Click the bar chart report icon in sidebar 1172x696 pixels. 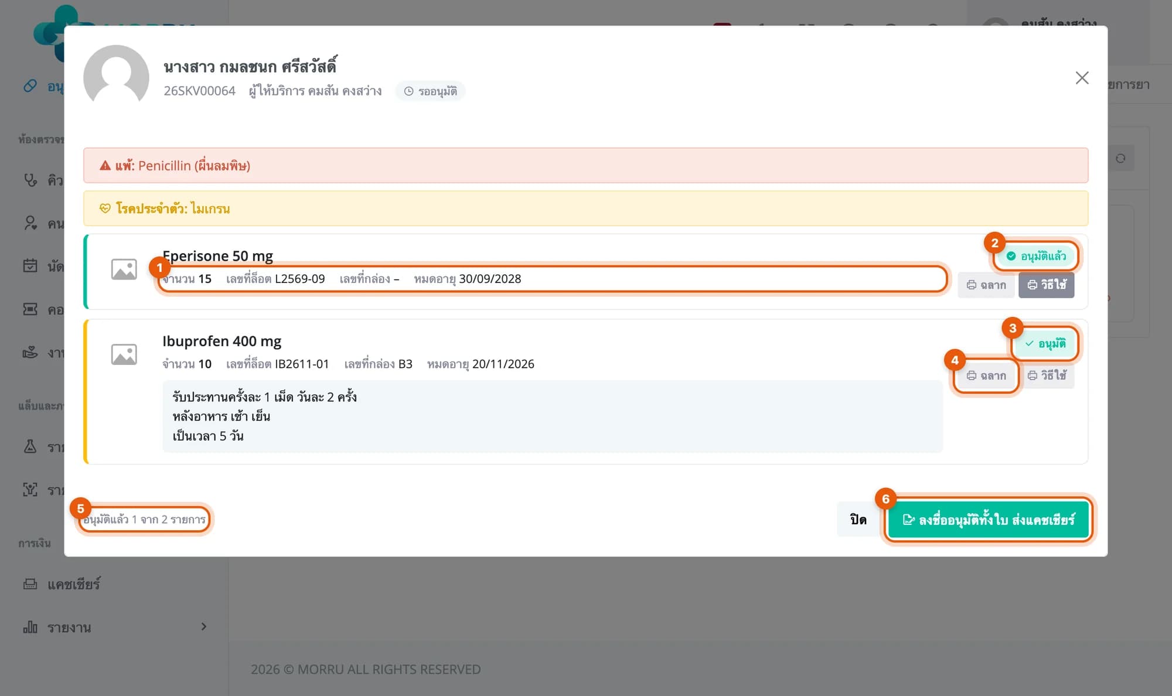[x=30, y=627]
